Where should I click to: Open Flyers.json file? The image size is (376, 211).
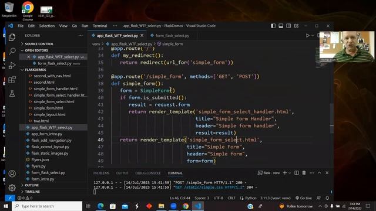coord(40,160)
